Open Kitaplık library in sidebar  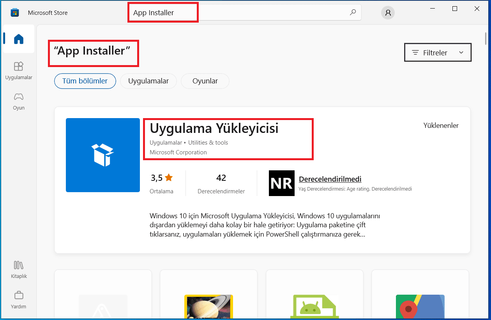[19, 269]
